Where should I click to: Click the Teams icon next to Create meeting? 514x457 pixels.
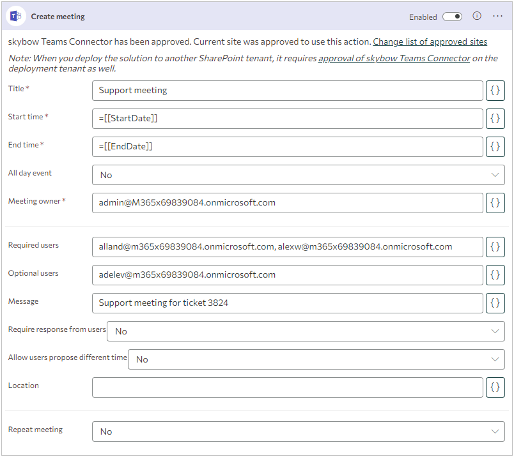tap(16, 16)
